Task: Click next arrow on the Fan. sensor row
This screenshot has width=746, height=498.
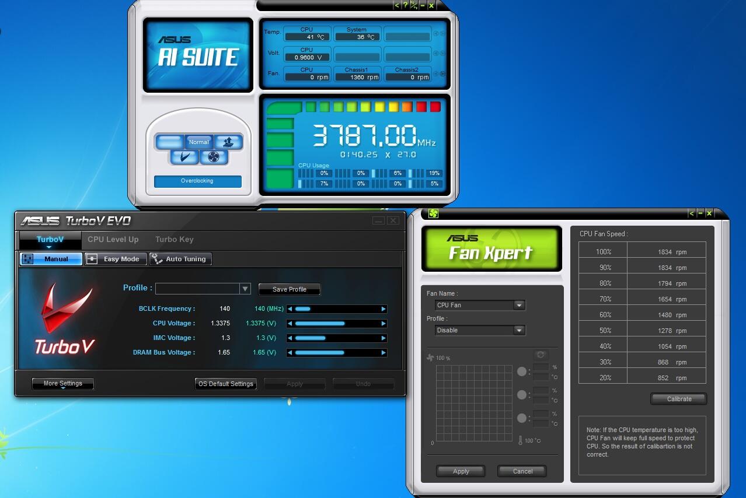Action: pyautogui.click(x=442, y=73)
